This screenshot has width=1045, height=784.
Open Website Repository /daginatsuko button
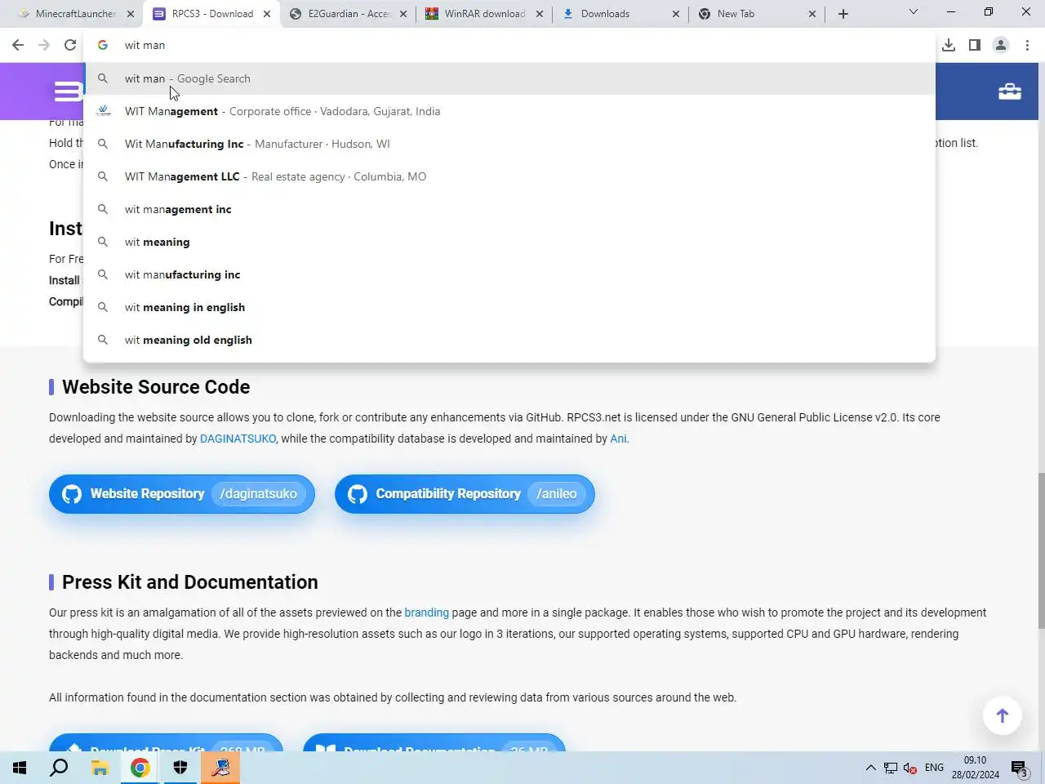(182, 494)
